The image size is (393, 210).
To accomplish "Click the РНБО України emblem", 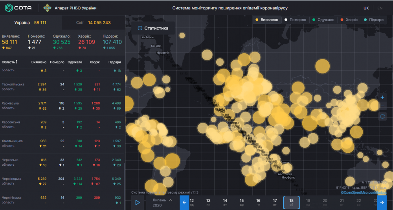I will tap(47, 8).
